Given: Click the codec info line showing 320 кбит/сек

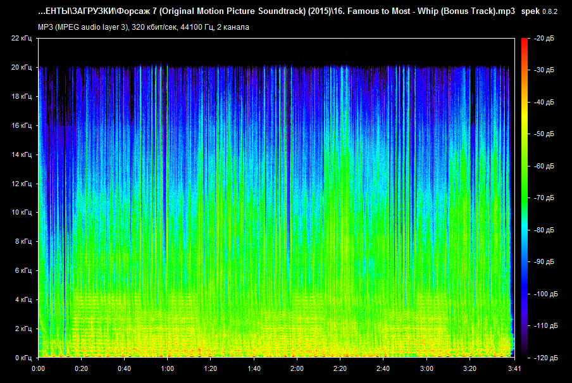Looking at the screenshot, I should 143,27.
